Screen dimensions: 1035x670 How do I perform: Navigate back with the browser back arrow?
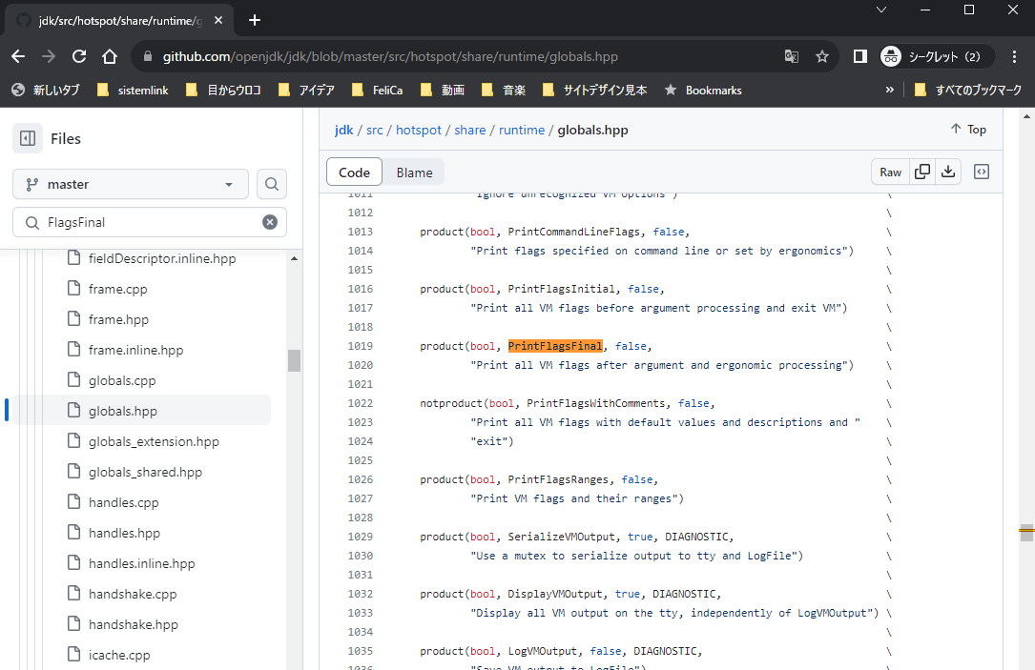pyautogui.click(x=18, y=56)
